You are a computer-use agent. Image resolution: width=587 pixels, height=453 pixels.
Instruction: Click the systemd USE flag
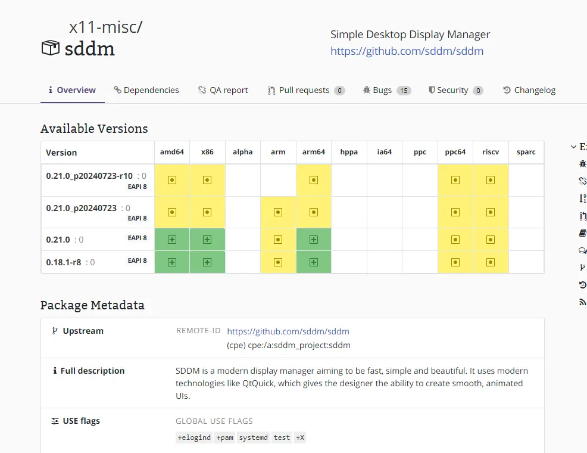pyautogui.click(x=254, y=438)
